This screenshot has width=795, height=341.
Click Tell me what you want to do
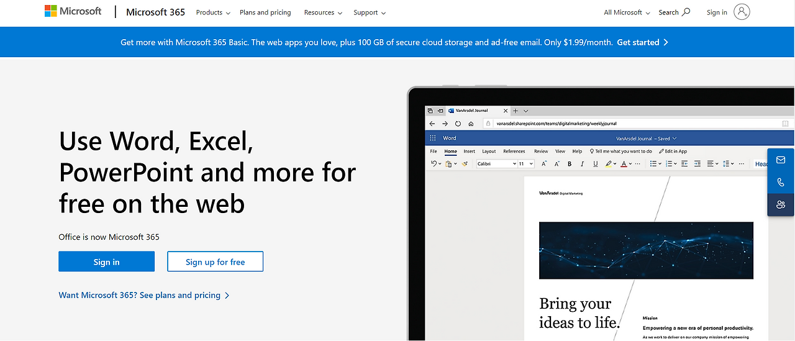pos(621,151)
